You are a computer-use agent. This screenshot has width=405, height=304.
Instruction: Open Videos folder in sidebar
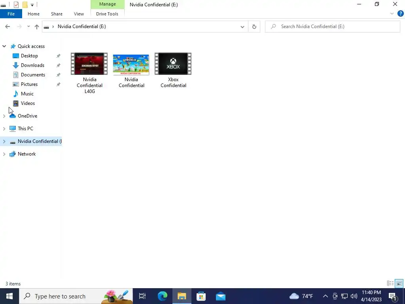click(x=28, y=103)
